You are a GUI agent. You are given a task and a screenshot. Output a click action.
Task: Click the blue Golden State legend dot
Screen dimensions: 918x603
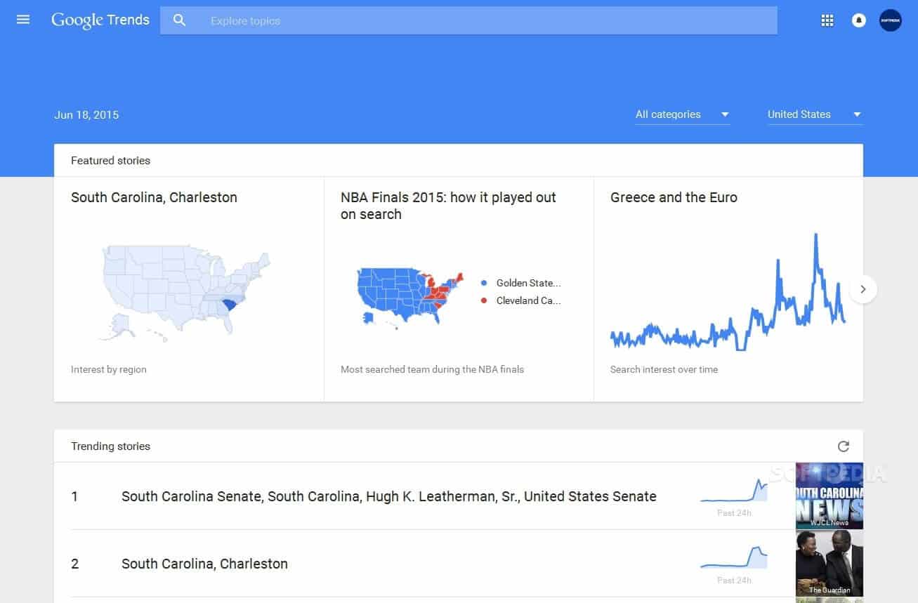tap(484, 283)
